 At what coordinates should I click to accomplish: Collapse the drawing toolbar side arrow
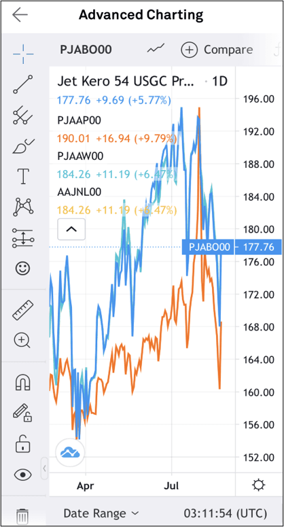pos(45,469)
